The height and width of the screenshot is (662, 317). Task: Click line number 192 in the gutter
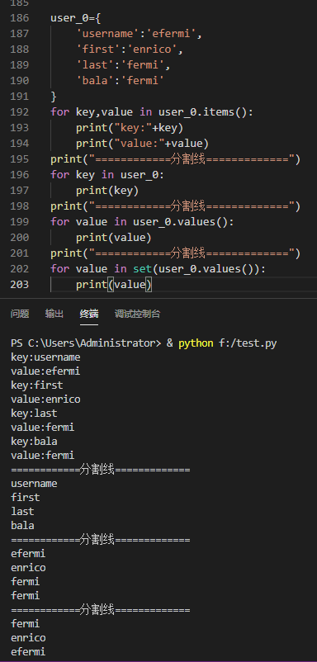20,112
